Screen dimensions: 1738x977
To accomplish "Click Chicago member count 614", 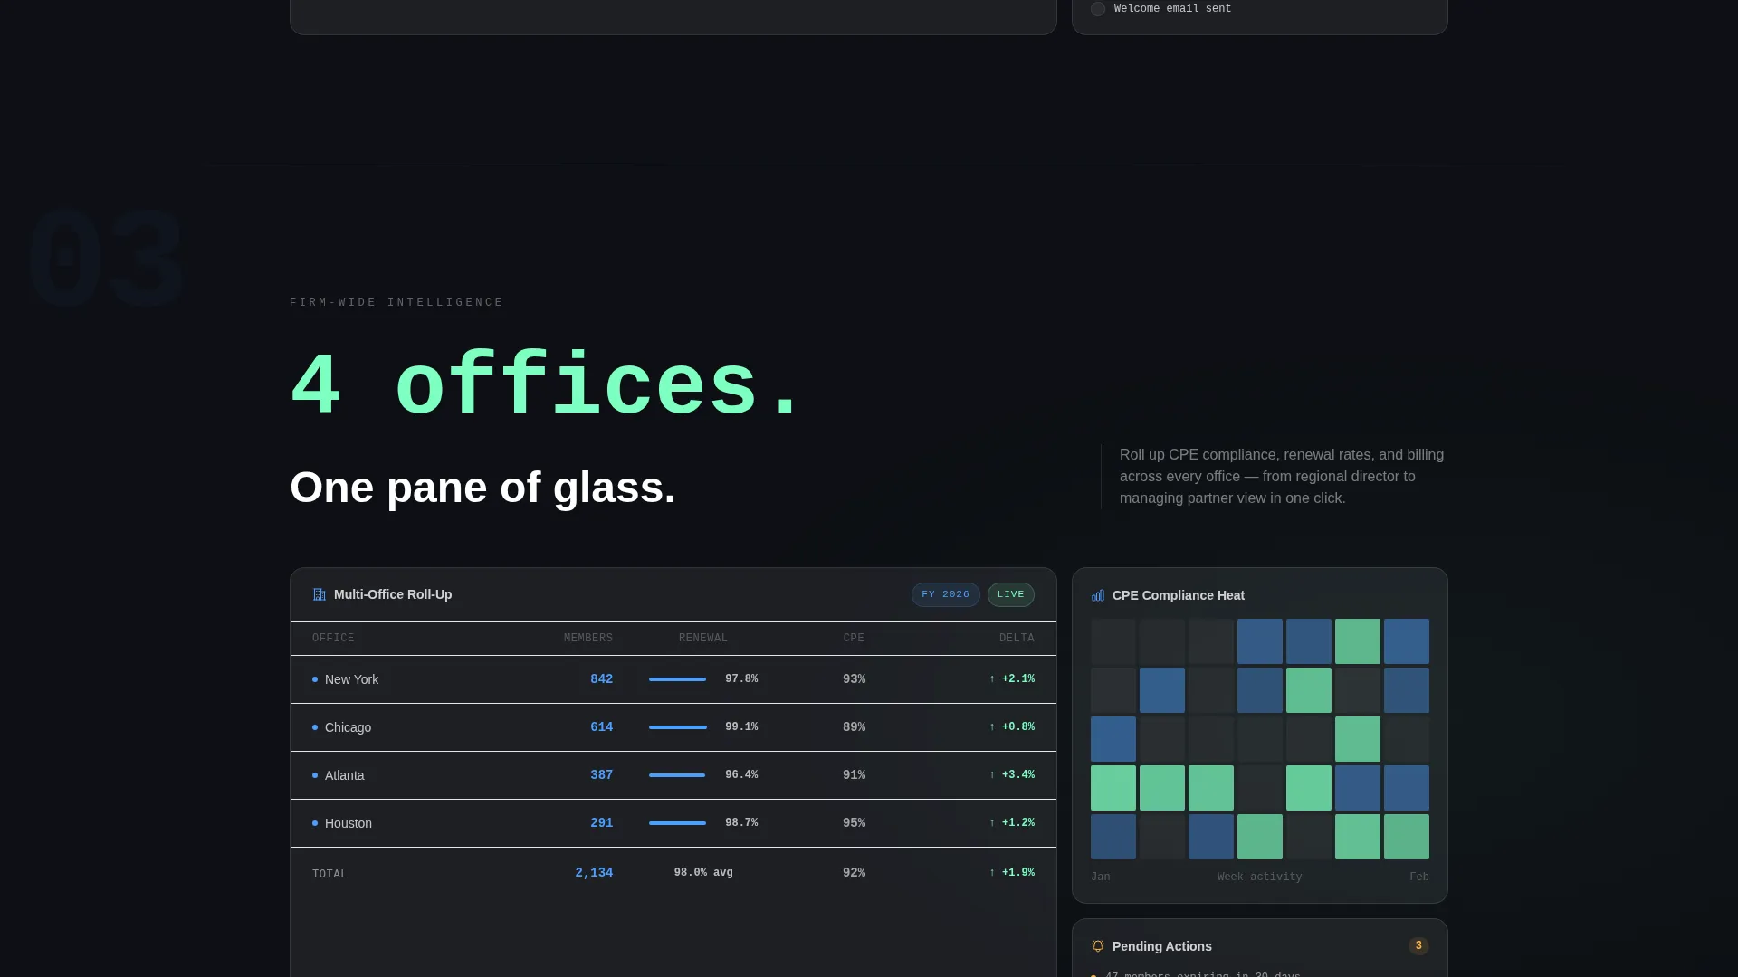I will 601,727.
